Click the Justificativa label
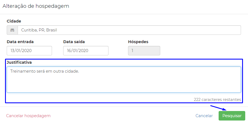 [19, 62]
